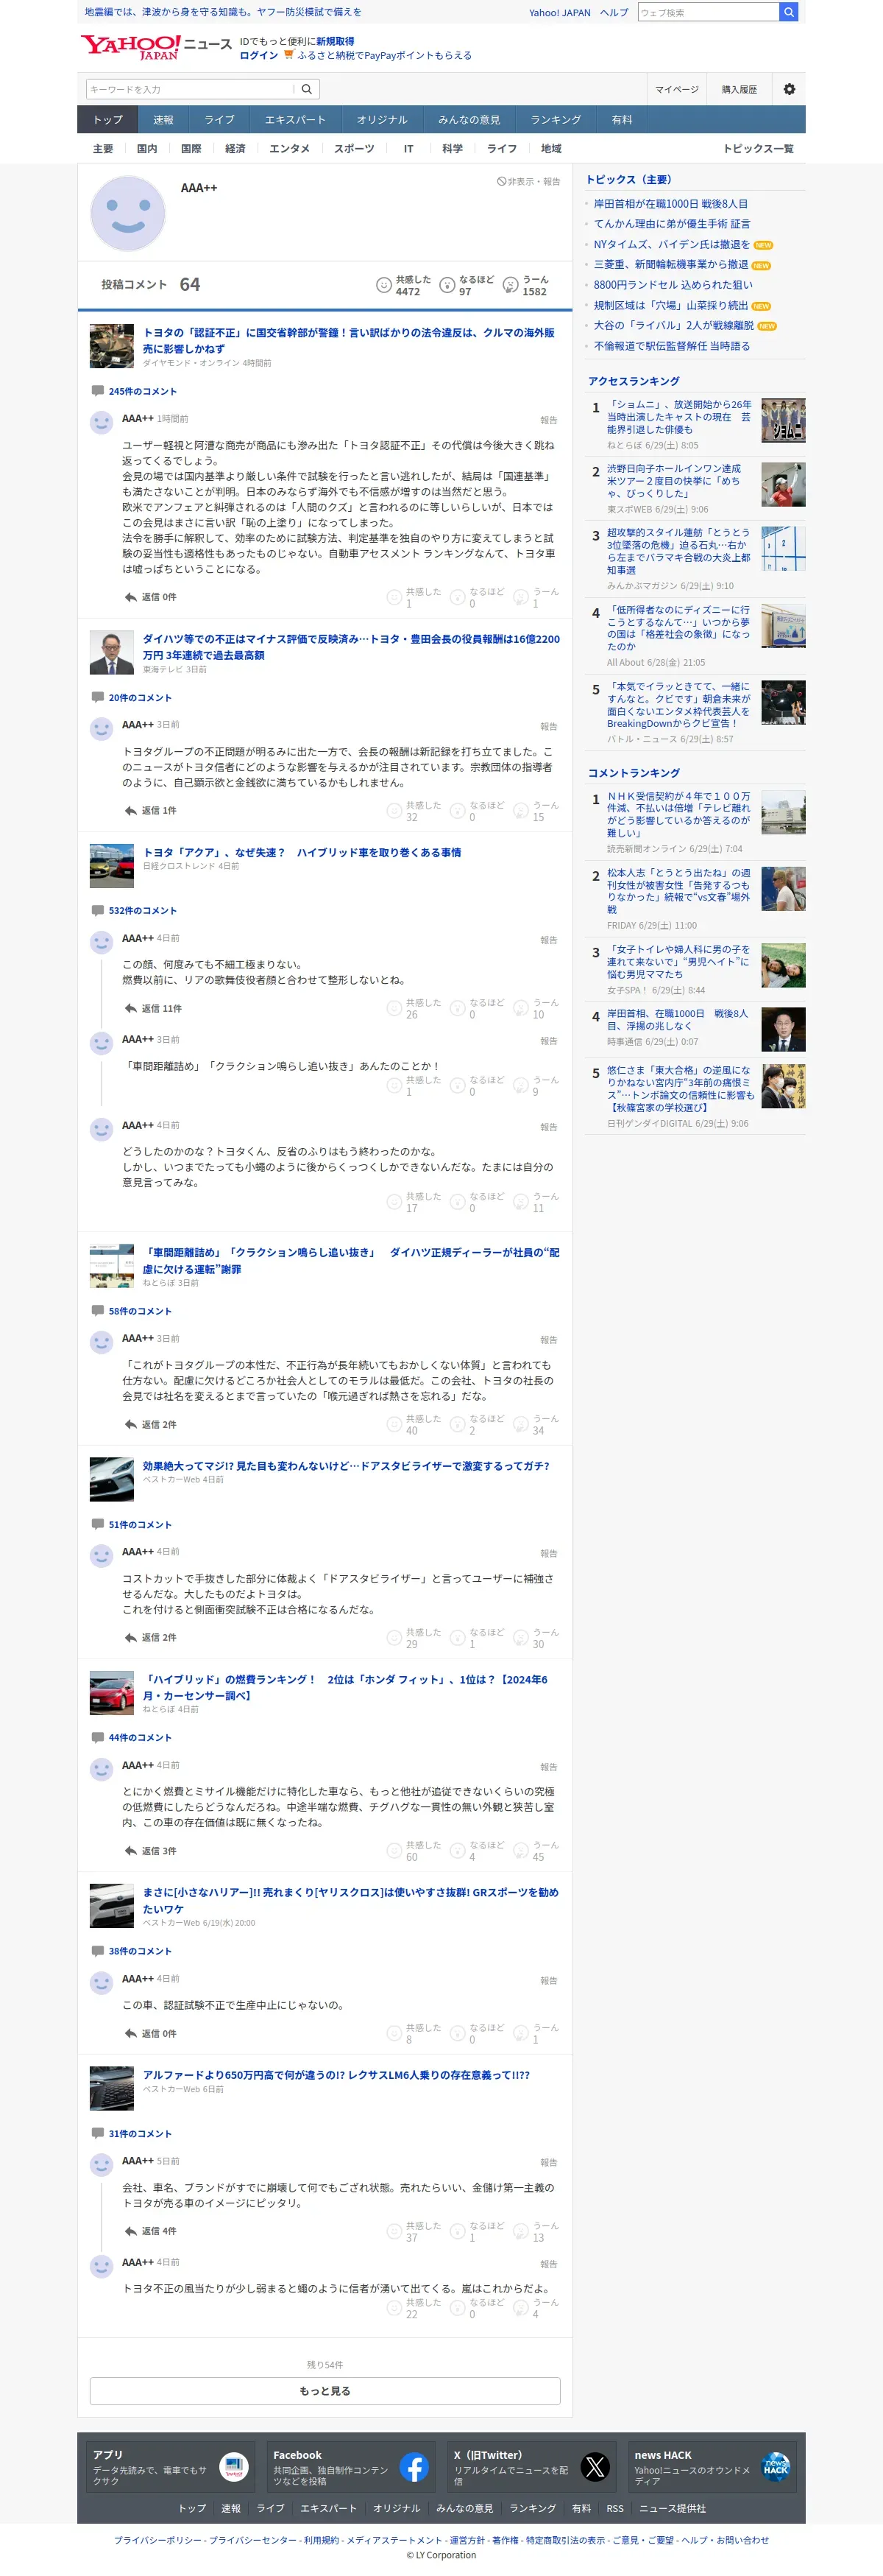This screenshot has height=2576, width=883.
Task: Open 購入履歴 in header
Action: (740, 89)
